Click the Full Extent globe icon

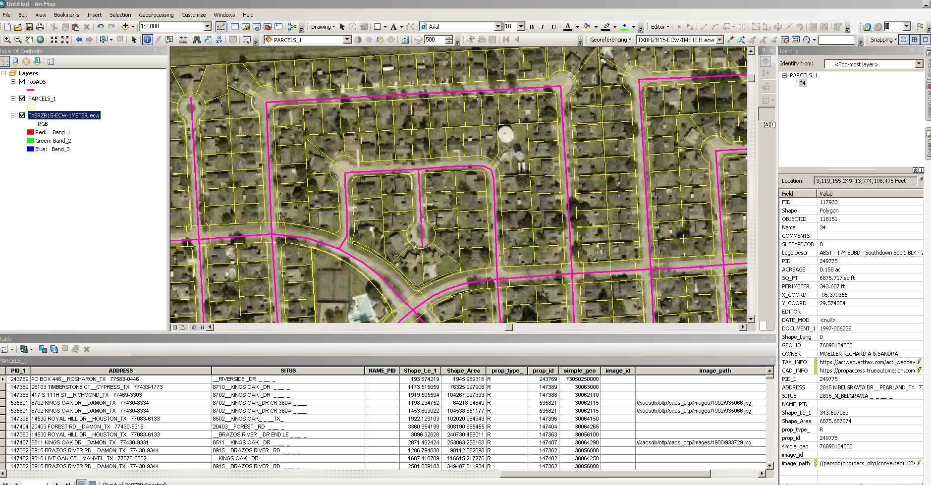tap(40, 40)
